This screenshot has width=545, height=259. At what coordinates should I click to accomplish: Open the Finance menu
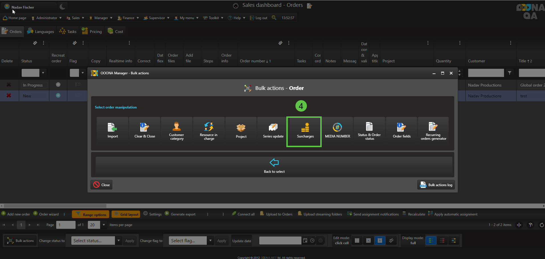click(128, 18)
